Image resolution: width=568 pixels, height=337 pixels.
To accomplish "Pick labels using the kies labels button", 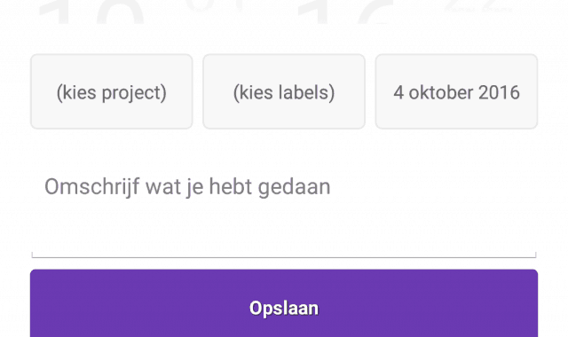I will pyautogui.click(x=284, y=91).
